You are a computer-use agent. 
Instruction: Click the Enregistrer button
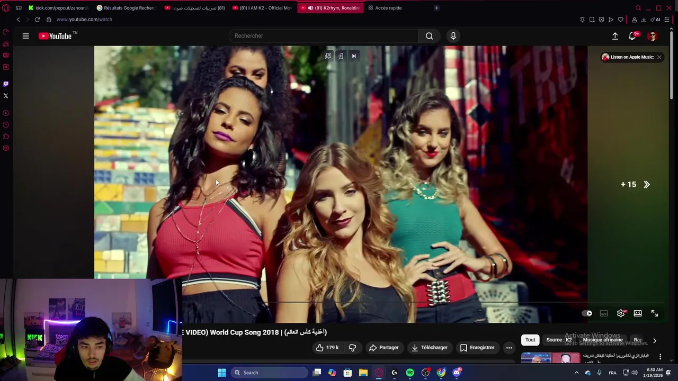click(477, 348)
